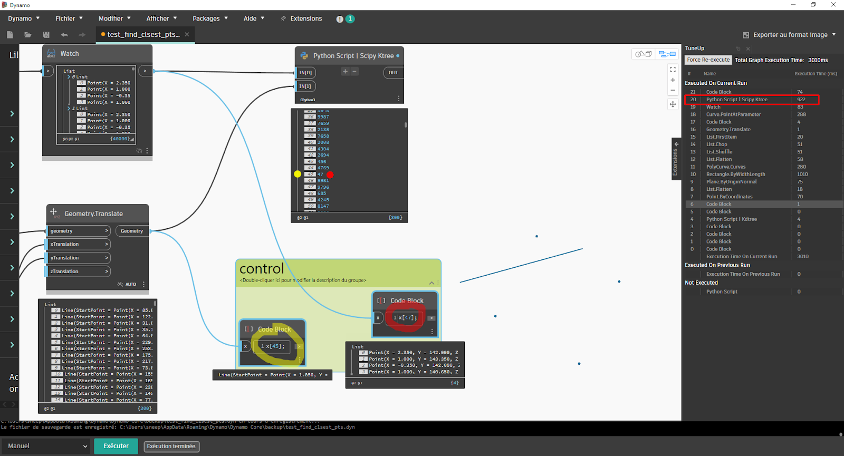Open Exporter au format Image dropdown arrow

coord(834,35)
